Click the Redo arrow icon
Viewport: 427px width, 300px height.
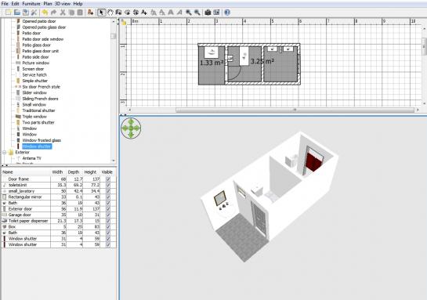coord(53,13)
